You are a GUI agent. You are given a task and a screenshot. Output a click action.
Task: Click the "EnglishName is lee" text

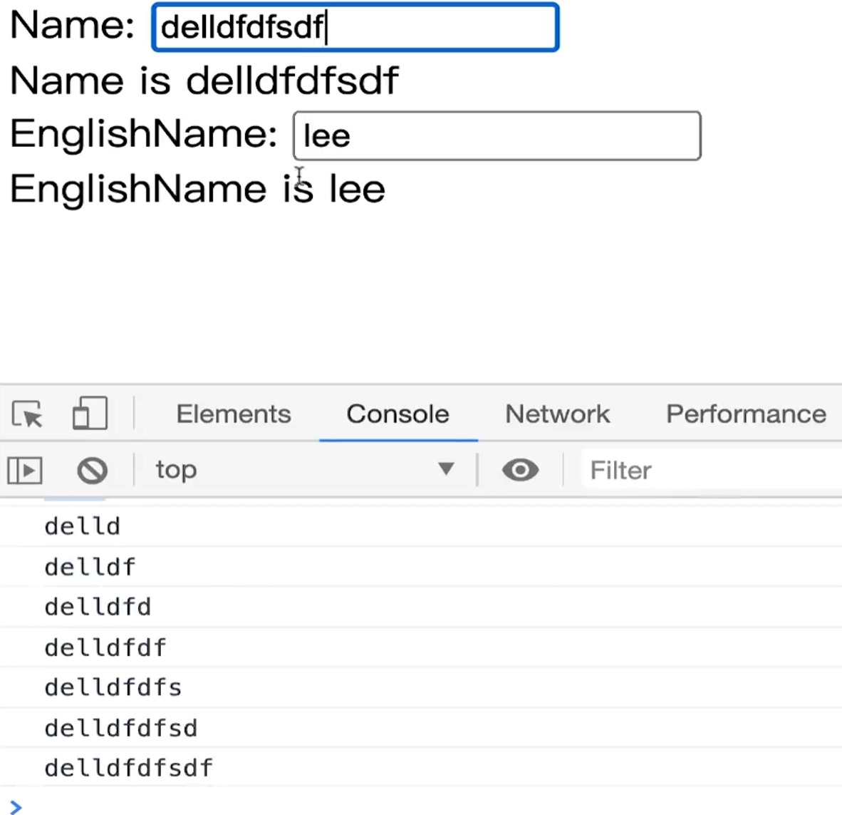coord(197,189)
